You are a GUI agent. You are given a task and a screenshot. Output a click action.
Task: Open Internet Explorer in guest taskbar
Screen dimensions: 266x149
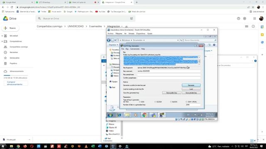coord(119,115)
